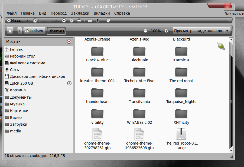Screen dimensions: 244x167
Task: Select the Technix Ater Five folder icon
Action: (x=139, y=72)
